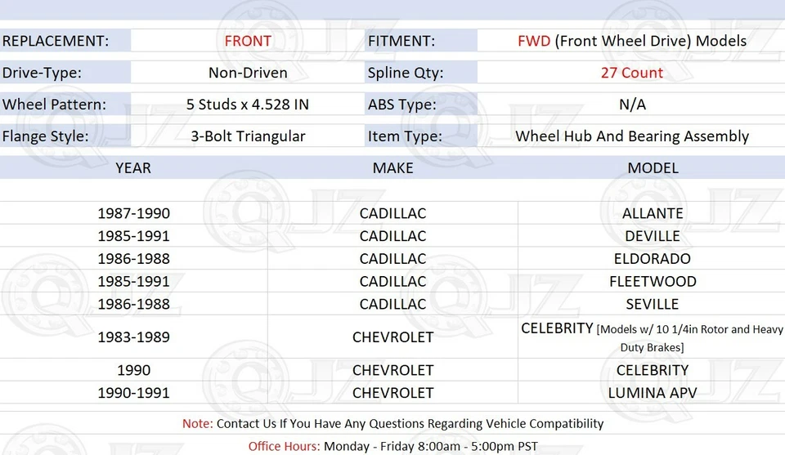This screenshot has height=455, width=785.
Task: Select CELEBRITY in the 1990 row
Action: [x=653, y=371]
